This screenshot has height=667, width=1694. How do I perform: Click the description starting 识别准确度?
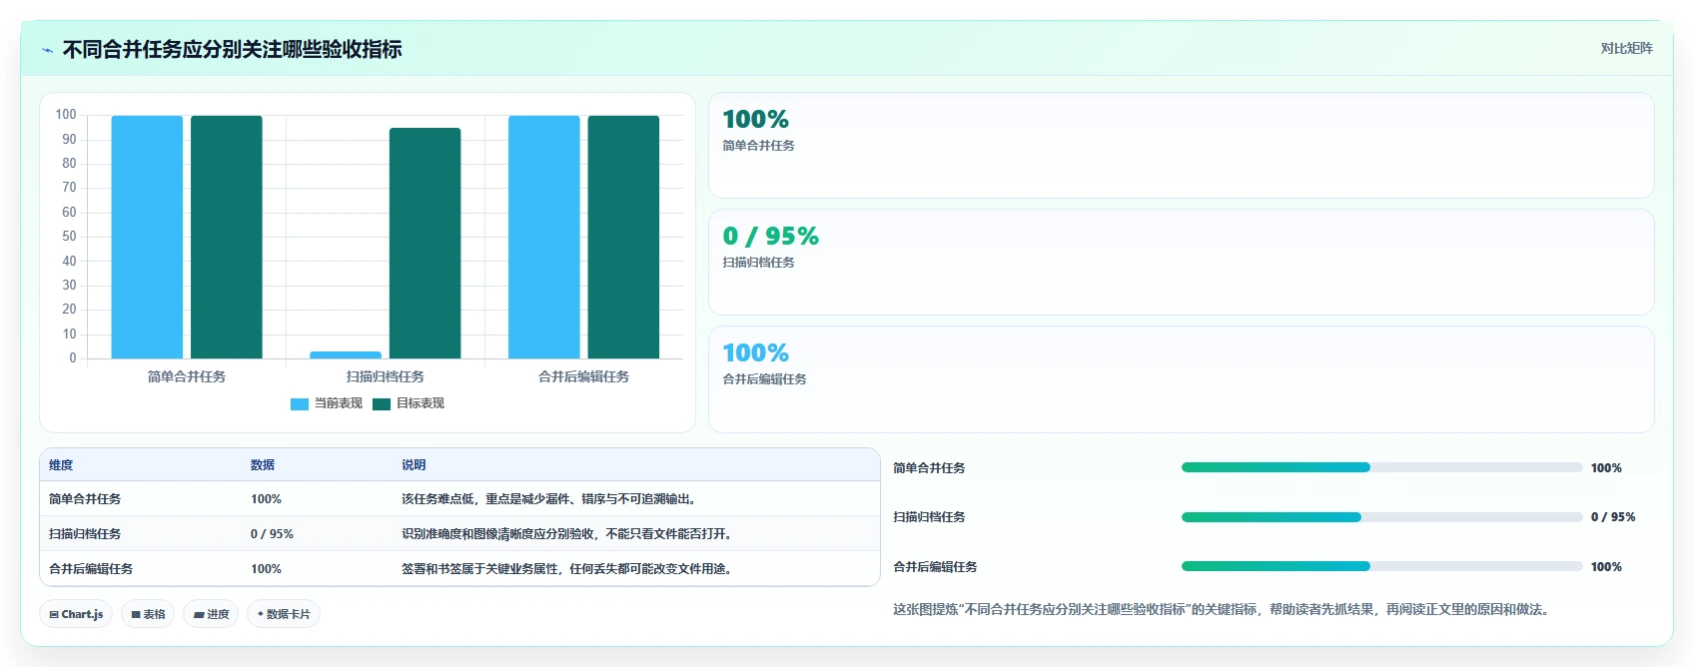[569, 534]
